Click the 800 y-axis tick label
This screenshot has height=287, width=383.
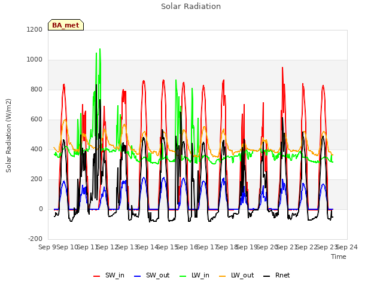(x=37, y=90)
